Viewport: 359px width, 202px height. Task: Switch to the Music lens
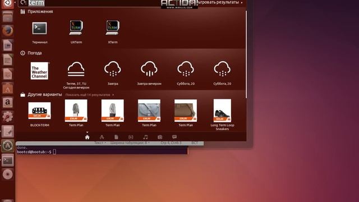tap(145, 137)
